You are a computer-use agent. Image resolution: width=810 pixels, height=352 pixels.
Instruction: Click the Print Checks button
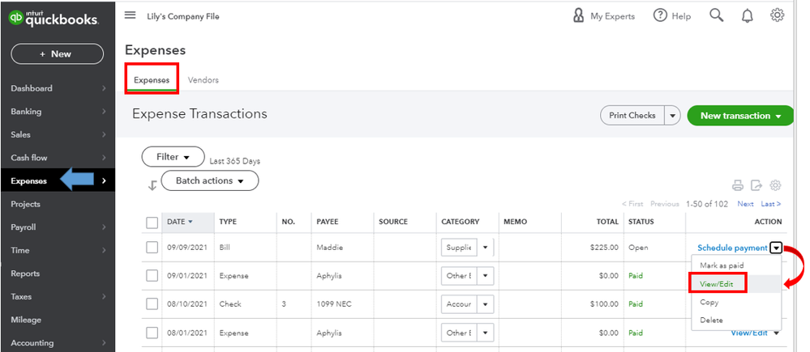pos(632,116)
